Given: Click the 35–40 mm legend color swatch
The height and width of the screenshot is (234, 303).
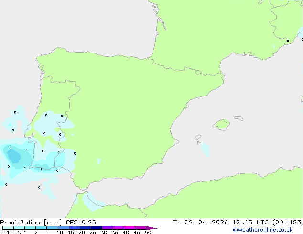Looking at the screenshot, I should pyautogui.click(x=119, y=228).
